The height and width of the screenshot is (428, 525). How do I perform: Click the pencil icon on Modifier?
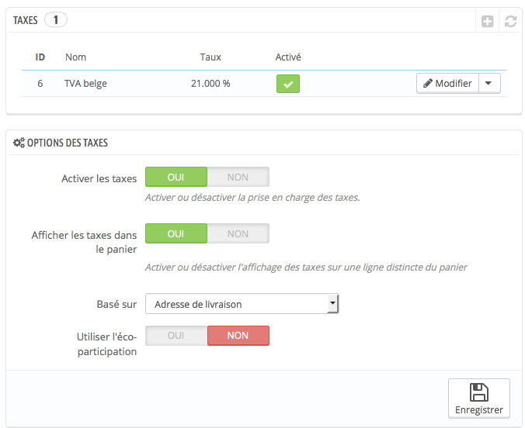pos(428,83)
